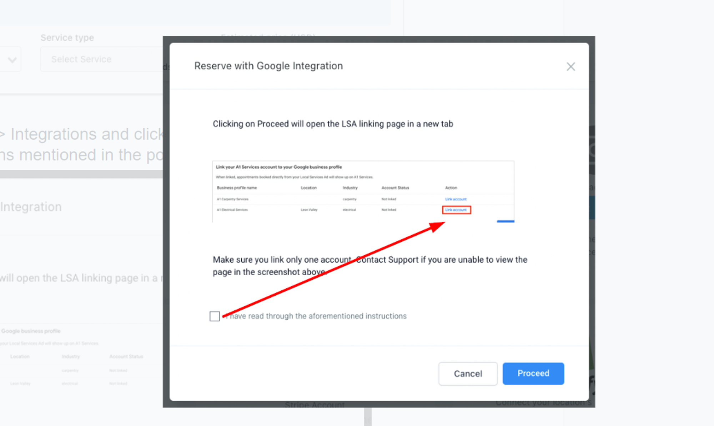Click the Industry column header
Image resolution: width=714 pixels, height=426 pixels.
point(350,187)
